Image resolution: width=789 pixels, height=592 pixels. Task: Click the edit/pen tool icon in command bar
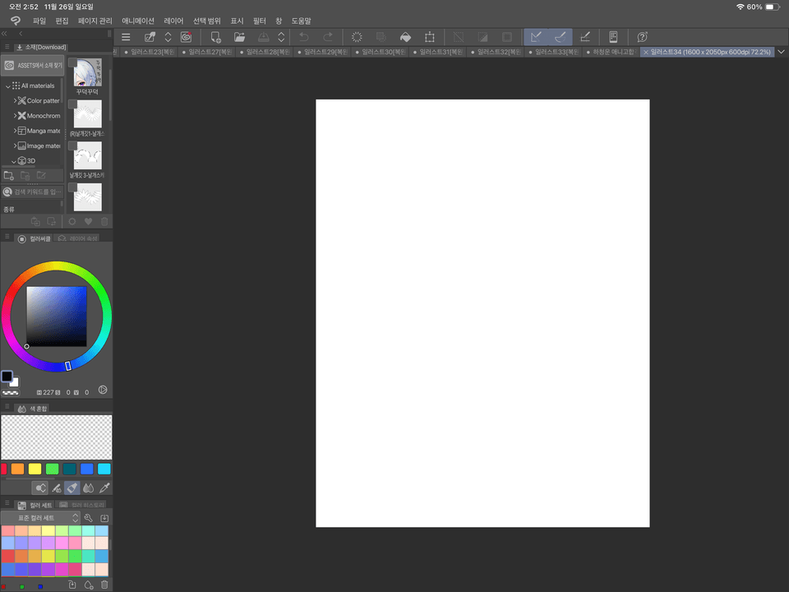150,37
